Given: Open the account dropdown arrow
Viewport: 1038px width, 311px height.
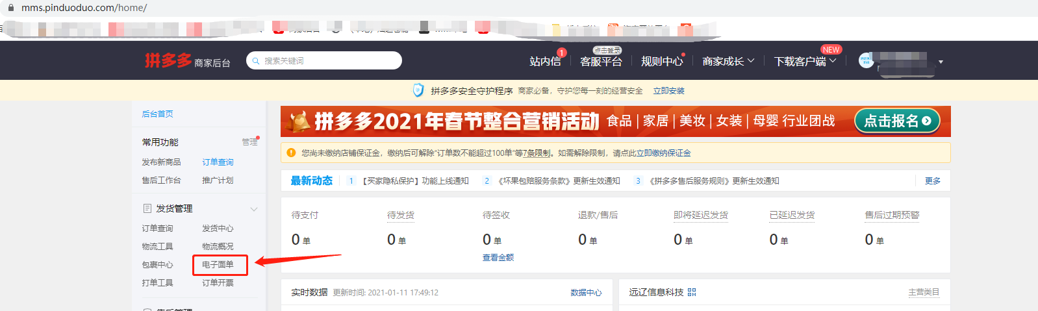Looking at the screenshot, I should [941, 62].
